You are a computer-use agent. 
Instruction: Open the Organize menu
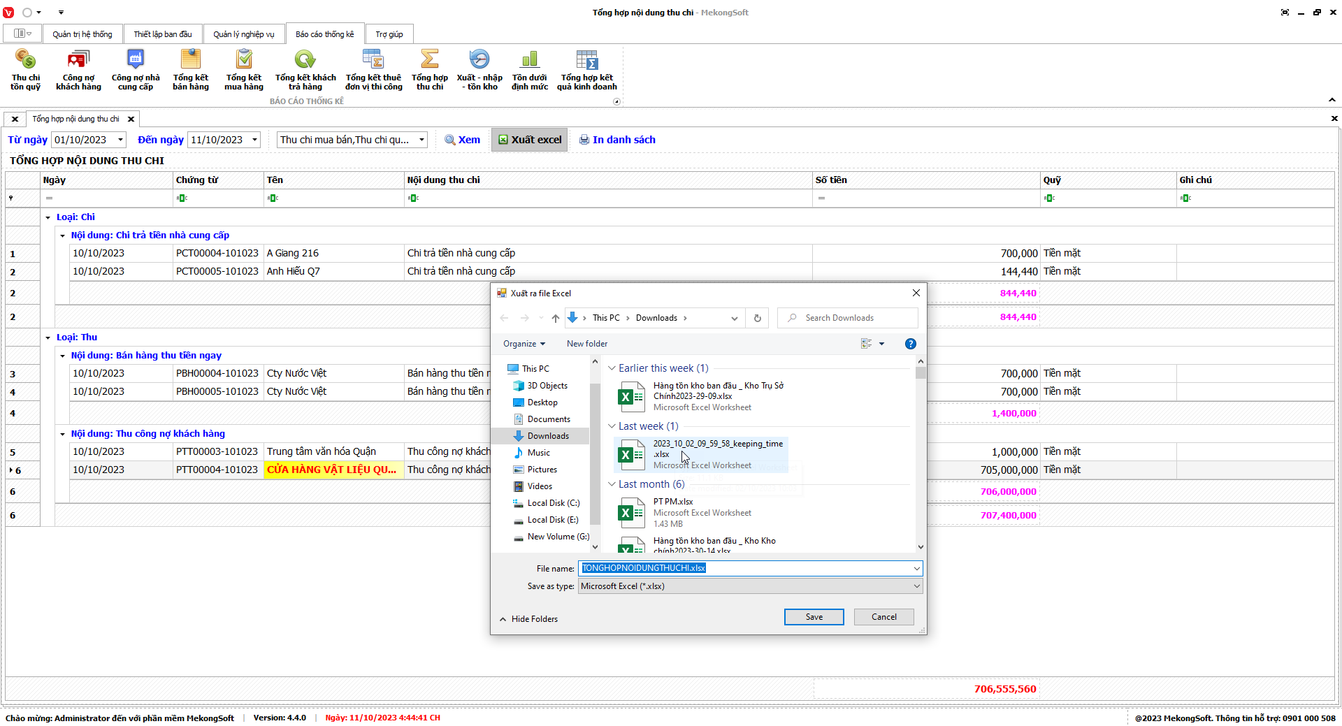[x=524, y=344]
